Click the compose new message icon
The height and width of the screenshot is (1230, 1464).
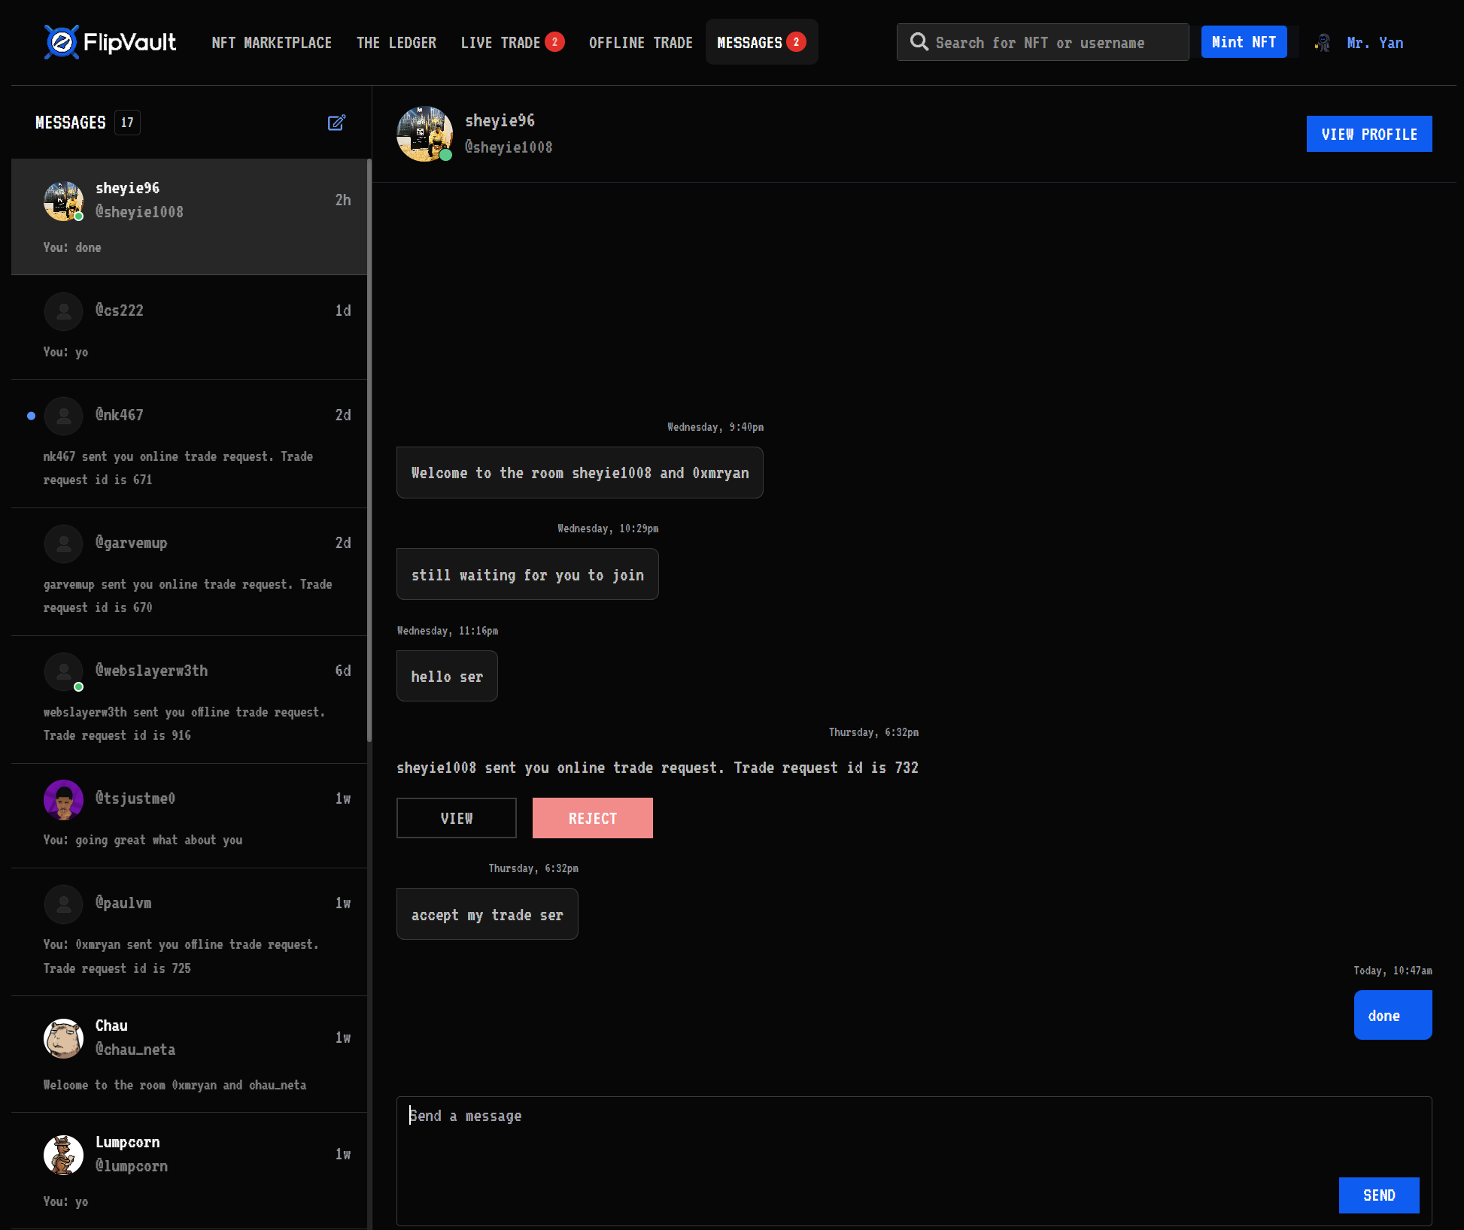point(336,123)
